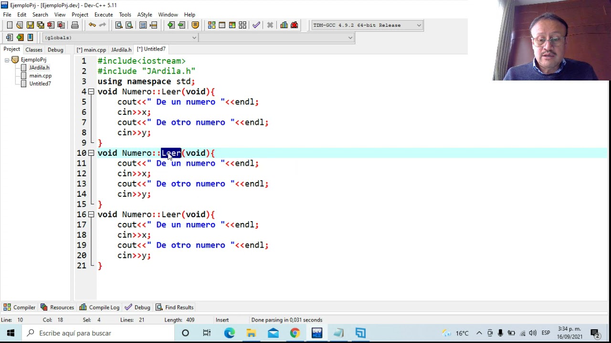Click the Rebuild All toolbar icon
This screenshot has height=343, width=611.
pyautogui.click(x=242, y=25)
